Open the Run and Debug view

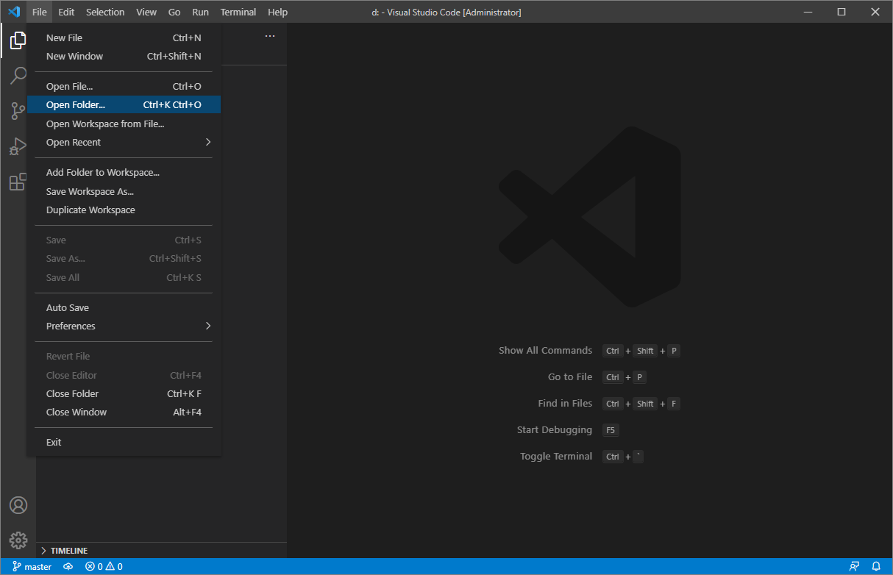point(18,146)
